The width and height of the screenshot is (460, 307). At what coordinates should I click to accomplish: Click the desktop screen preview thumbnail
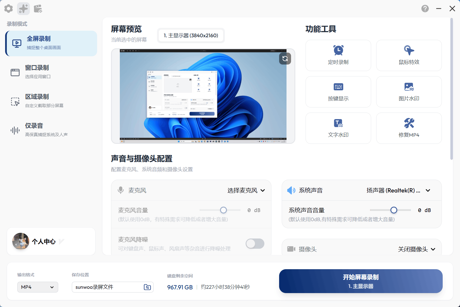[x=203, y=96]
